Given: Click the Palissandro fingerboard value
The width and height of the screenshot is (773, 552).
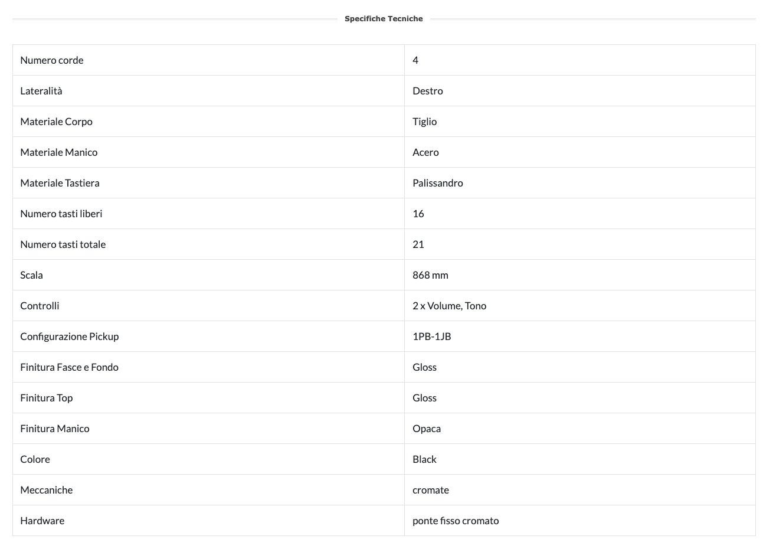Looking at the screenshot, I should tap(438, 183).
